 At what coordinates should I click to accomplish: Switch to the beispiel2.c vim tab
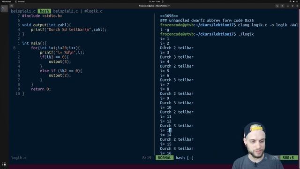click(66, 11)
